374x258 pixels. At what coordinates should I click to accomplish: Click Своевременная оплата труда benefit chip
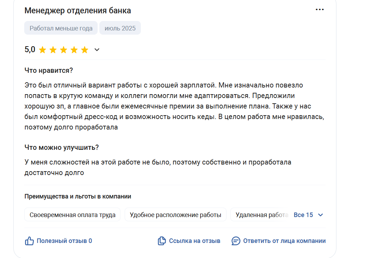coord(72,215)
